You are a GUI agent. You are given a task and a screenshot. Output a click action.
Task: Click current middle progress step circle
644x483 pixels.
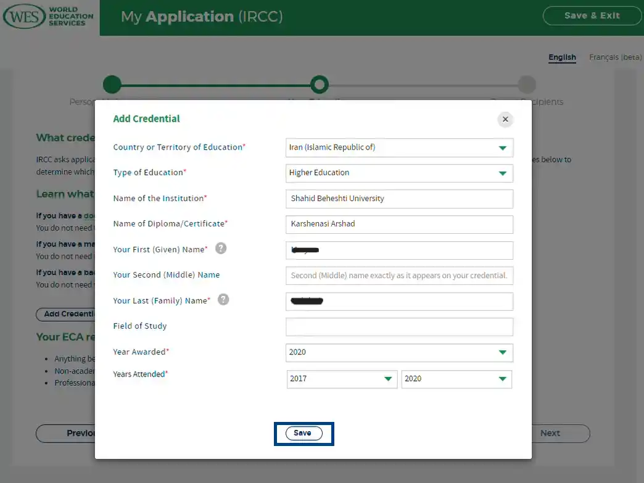coord(320,85)
